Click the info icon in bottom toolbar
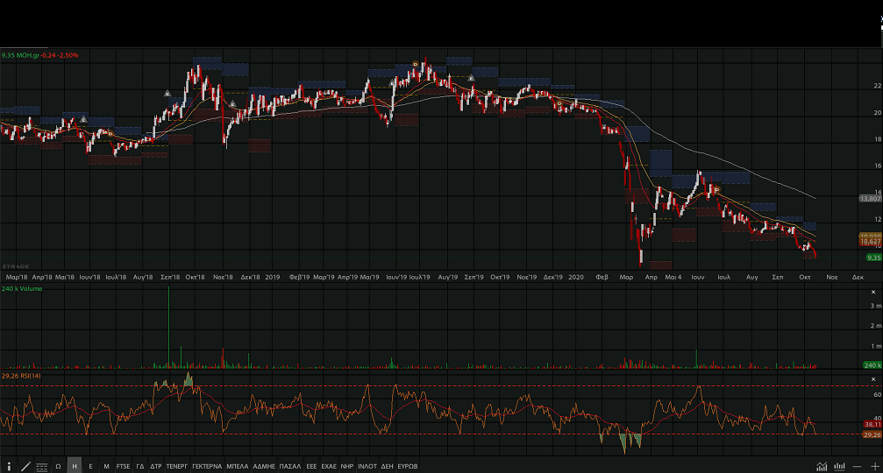 (9, 466)
